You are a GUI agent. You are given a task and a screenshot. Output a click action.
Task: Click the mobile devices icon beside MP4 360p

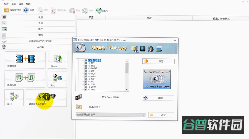[x=78, y=97]
